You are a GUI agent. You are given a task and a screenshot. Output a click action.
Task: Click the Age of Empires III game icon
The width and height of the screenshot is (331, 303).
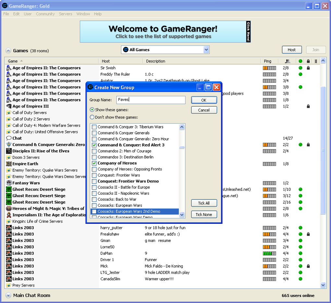(9, 106)
